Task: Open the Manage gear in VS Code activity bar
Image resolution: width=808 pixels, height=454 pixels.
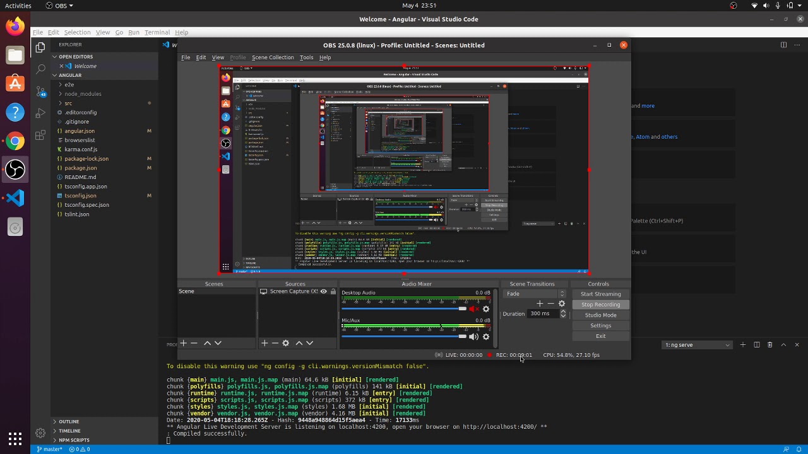Action: click(40, 433)
